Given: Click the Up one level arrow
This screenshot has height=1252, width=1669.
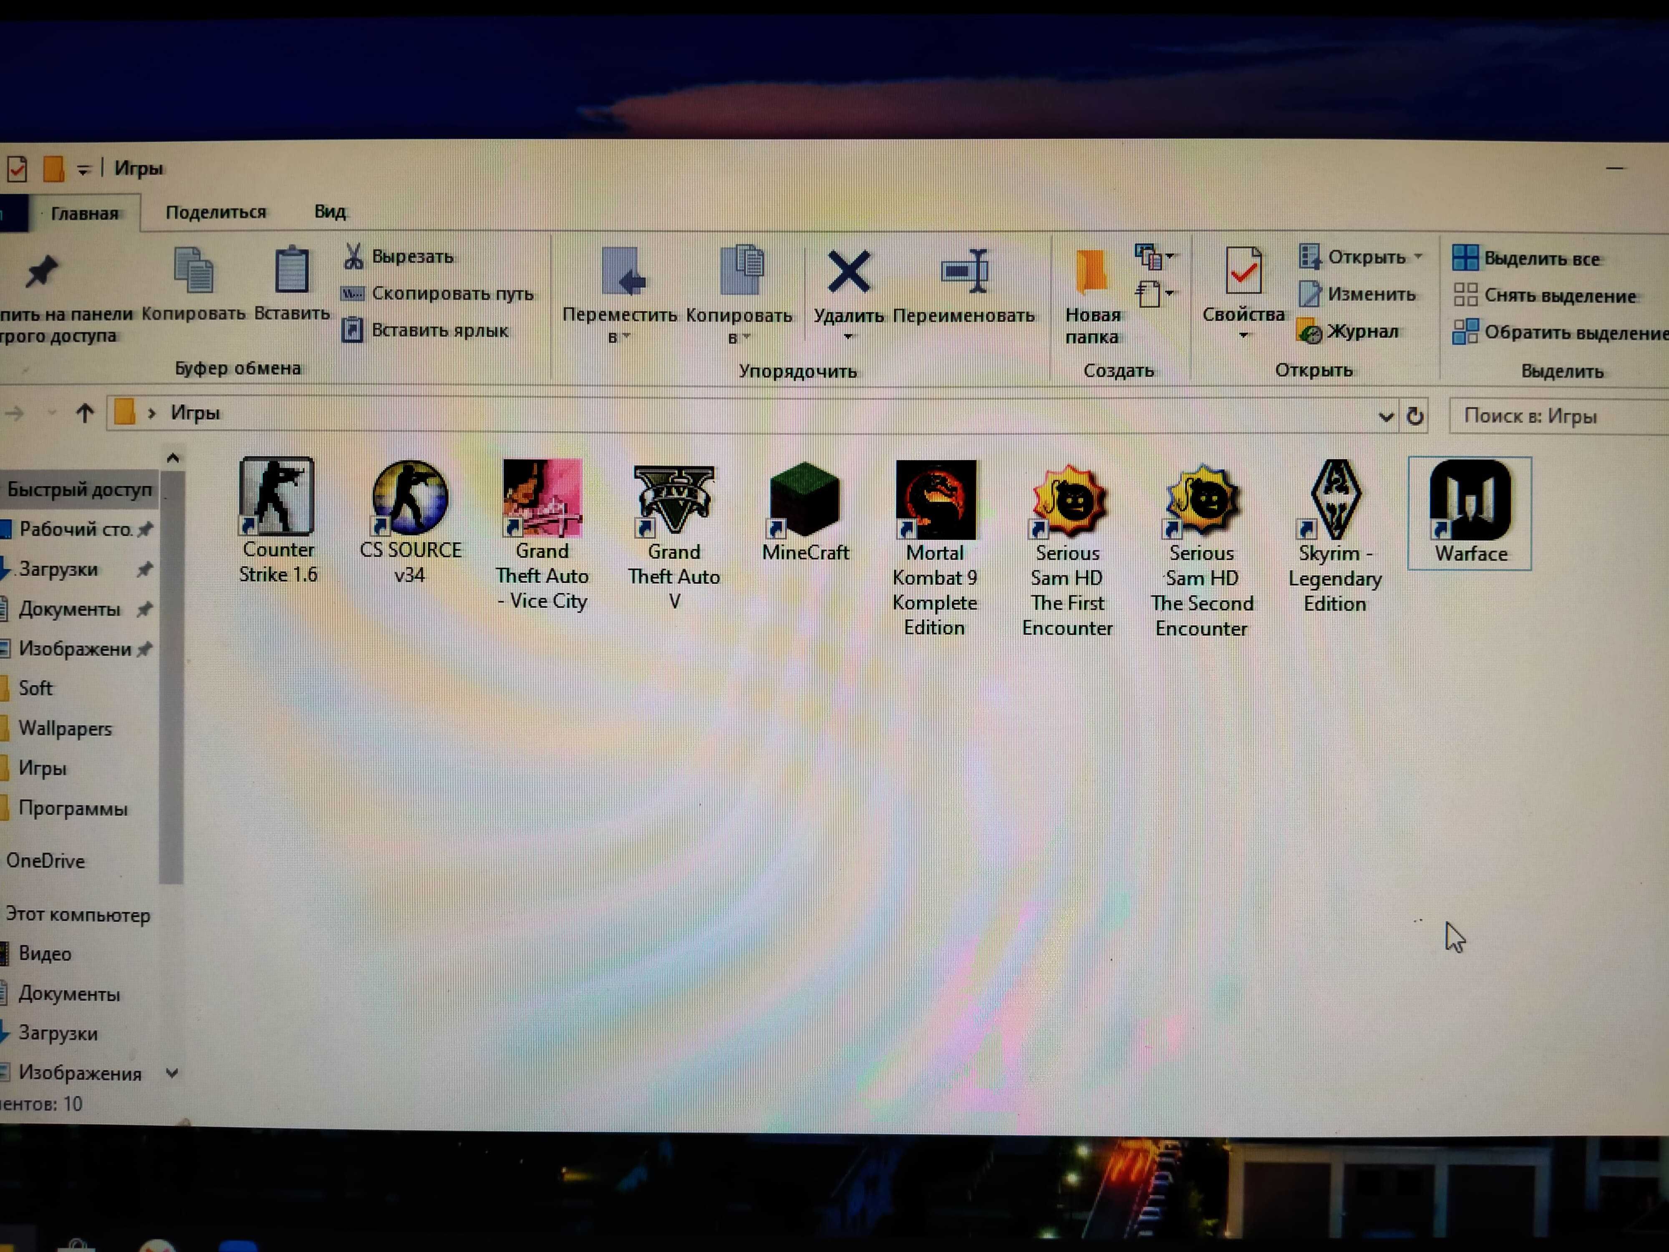Looking at the screenshot, I should [x=85, y=413].
